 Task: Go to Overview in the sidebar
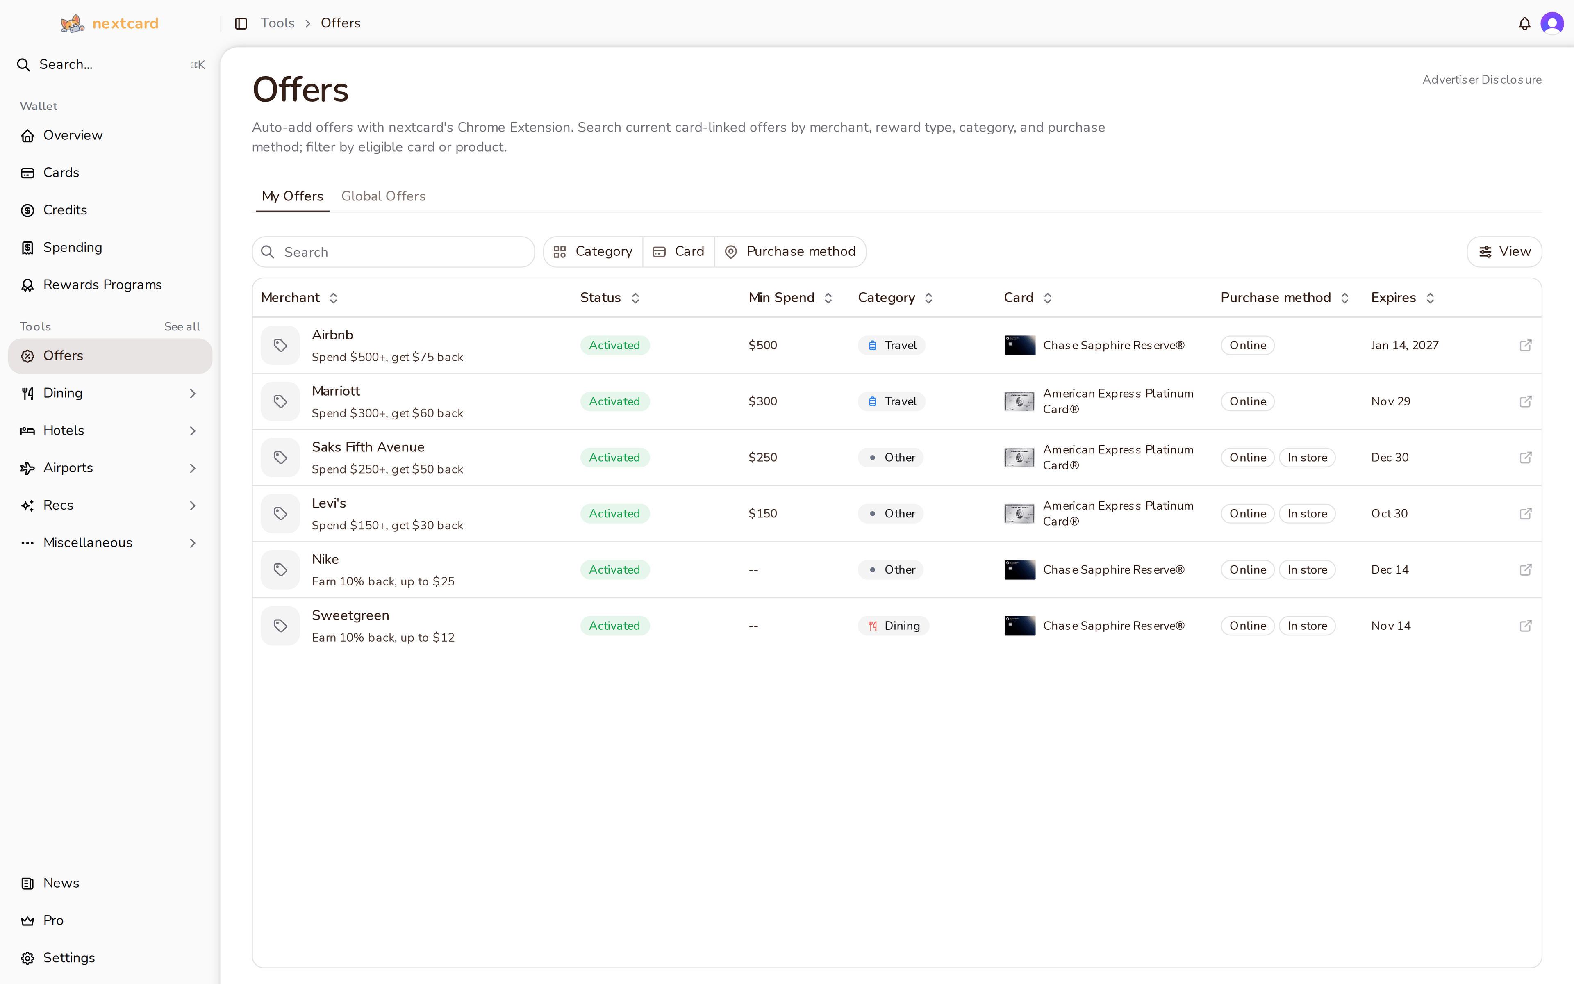(110, 135)
